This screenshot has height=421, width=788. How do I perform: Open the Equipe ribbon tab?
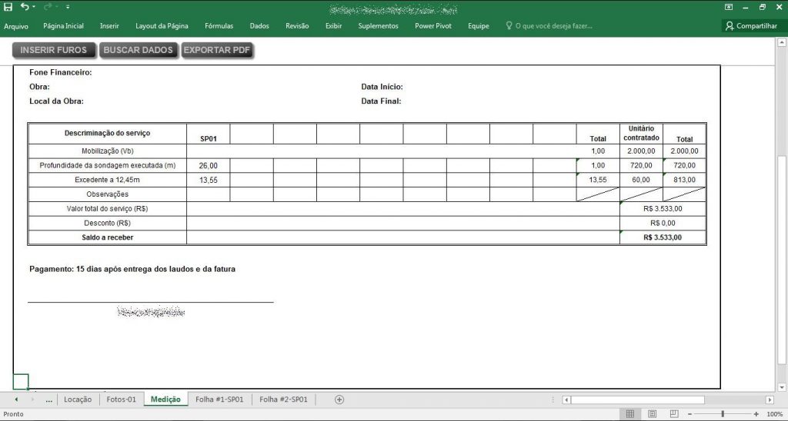pyautogui.click(x=479, y=26)
